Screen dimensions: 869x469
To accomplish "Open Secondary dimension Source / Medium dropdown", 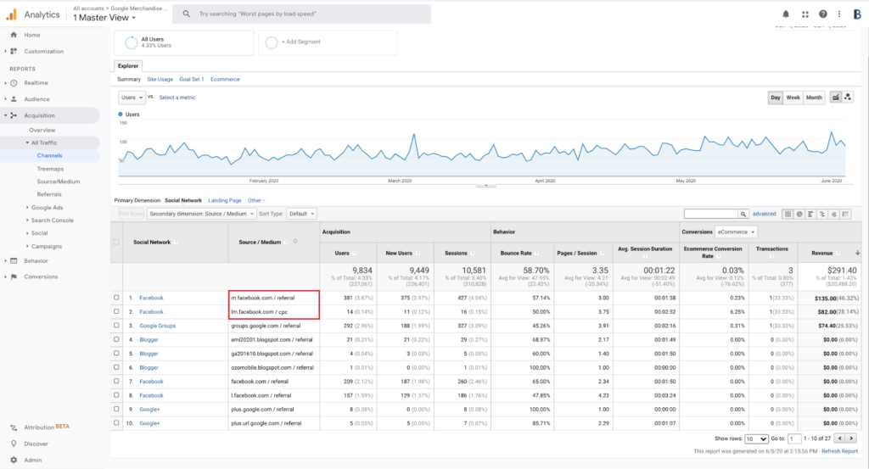I will (202, 214).
